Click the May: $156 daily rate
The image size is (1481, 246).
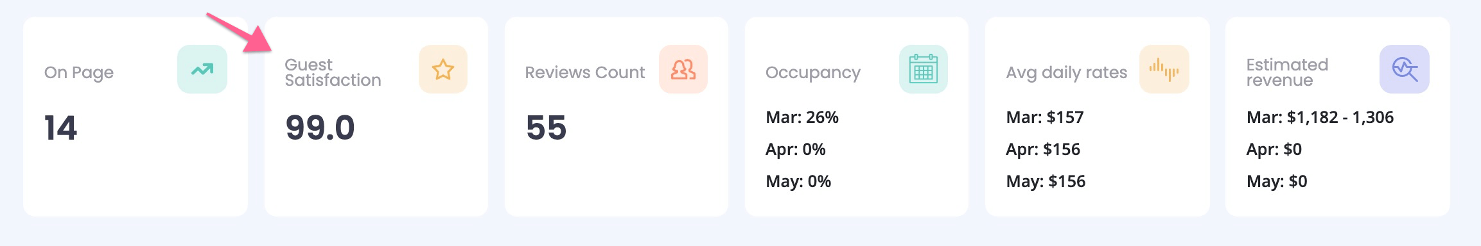tap(1046, 181)
